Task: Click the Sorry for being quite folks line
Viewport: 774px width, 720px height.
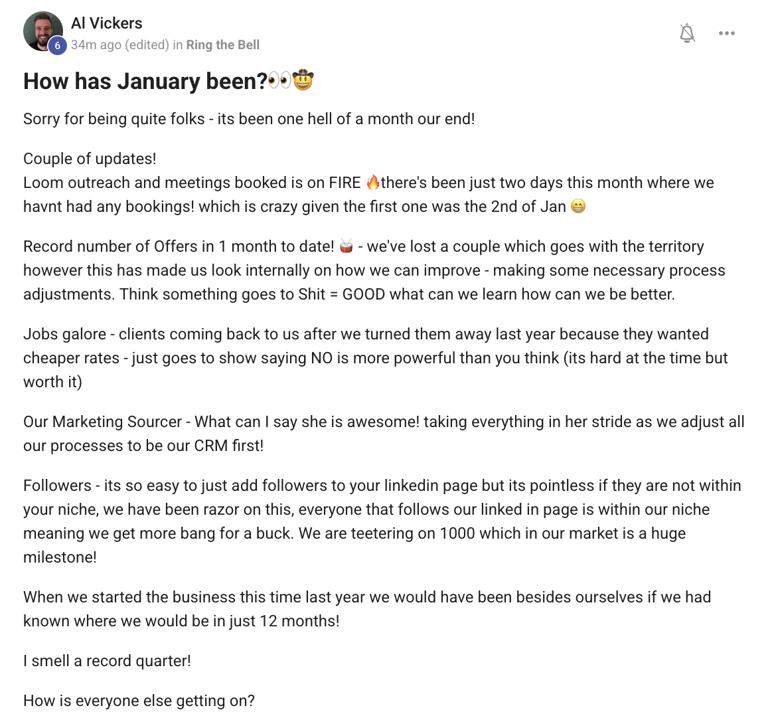Action: [x=249, y=119]
